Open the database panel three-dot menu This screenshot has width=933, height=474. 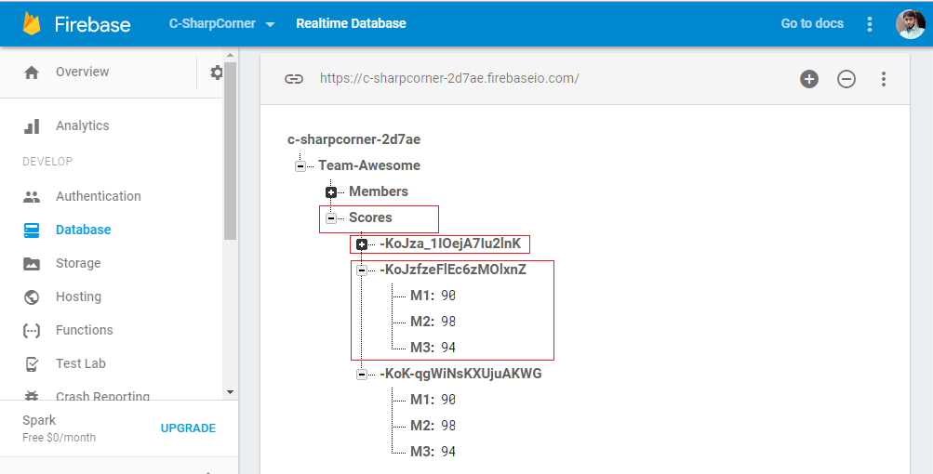click(x=884, y=78)
